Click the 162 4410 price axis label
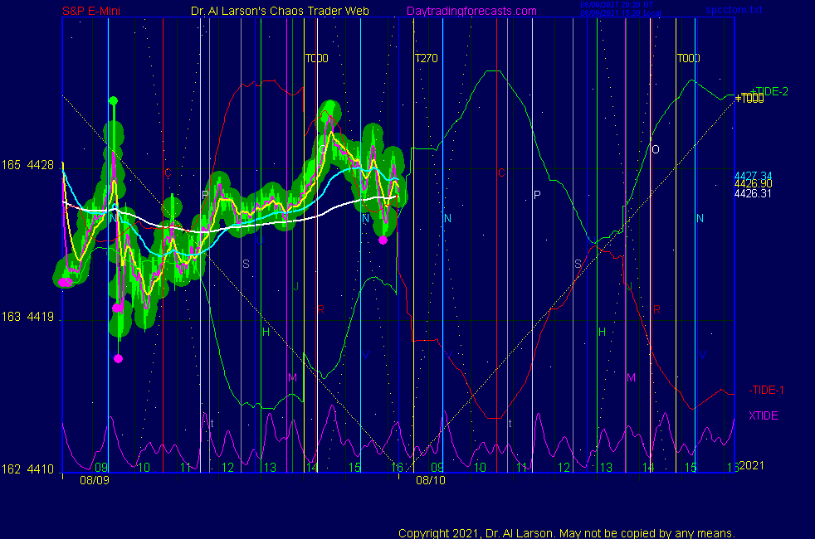The height and width of the screenshot is (539, 815). coord(27,469)
